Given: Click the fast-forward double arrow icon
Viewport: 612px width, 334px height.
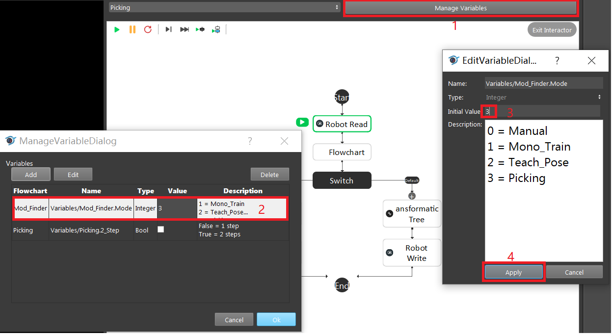Looking at the screenshot, I should click(184, 29).
